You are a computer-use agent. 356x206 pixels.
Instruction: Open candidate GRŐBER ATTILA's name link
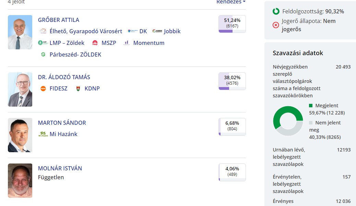(x=59, y=20)
